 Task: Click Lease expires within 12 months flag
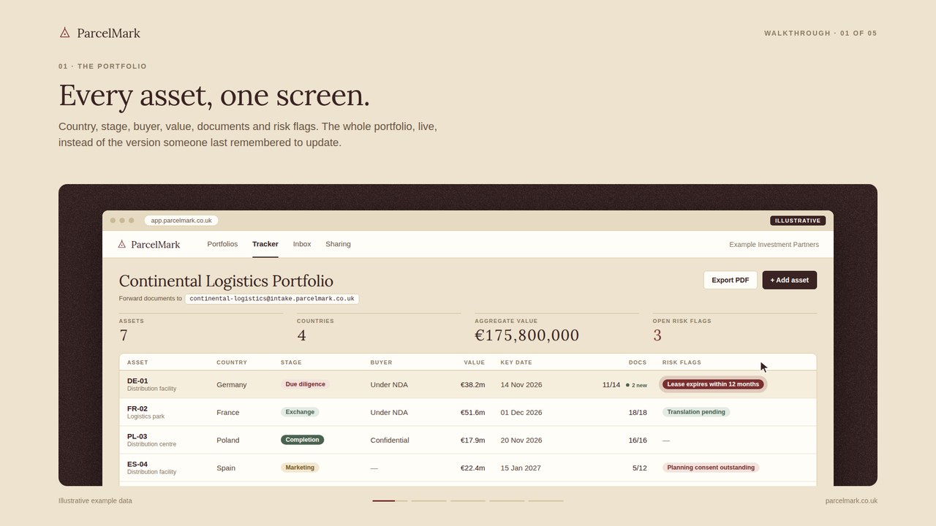(x=713, y=384)
